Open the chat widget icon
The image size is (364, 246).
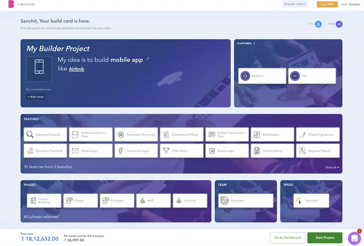point(354,238)
